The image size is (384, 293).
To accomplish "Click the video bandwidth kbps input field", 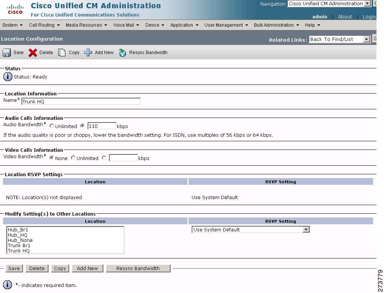I will coord(123,158).
